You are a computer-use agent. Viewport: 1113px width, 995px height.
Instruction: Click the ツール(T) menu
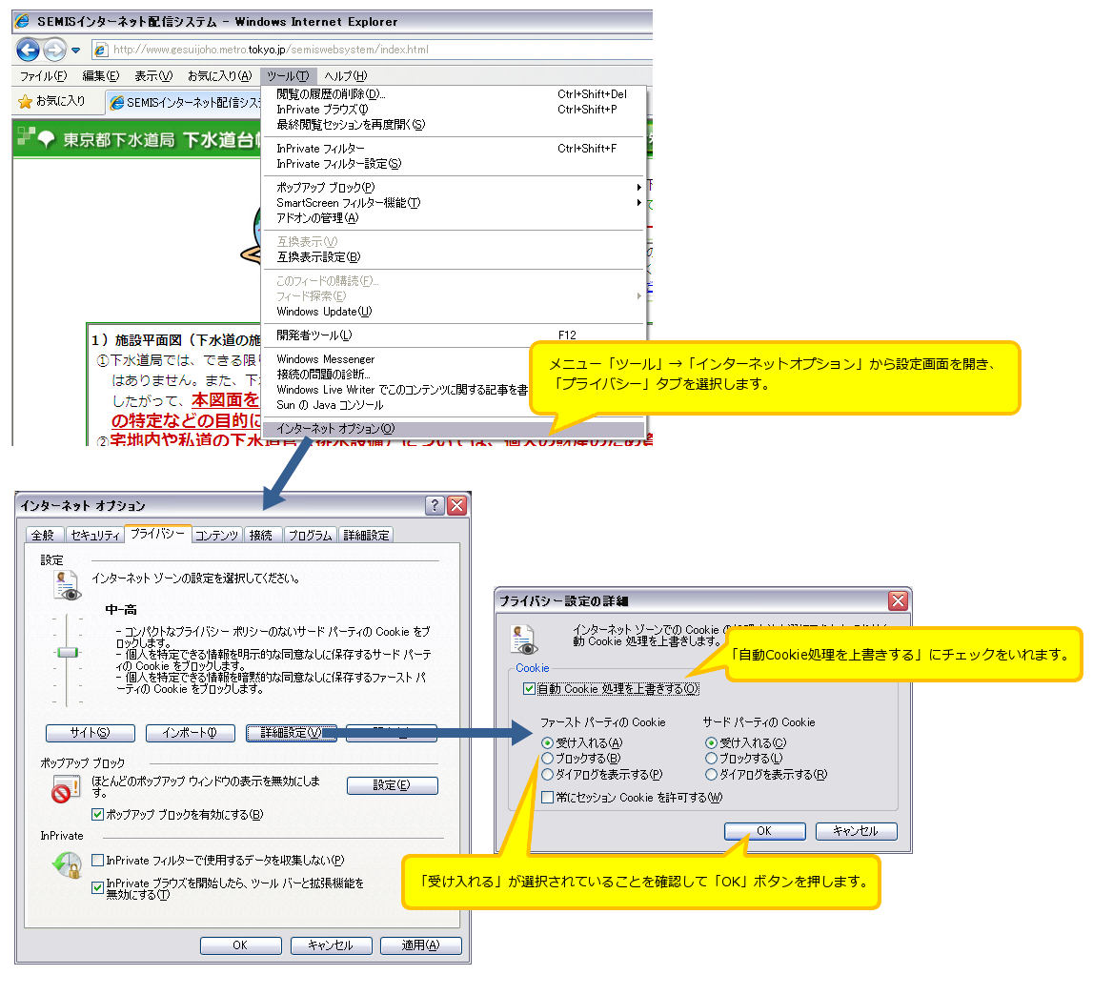coord(288,76)
